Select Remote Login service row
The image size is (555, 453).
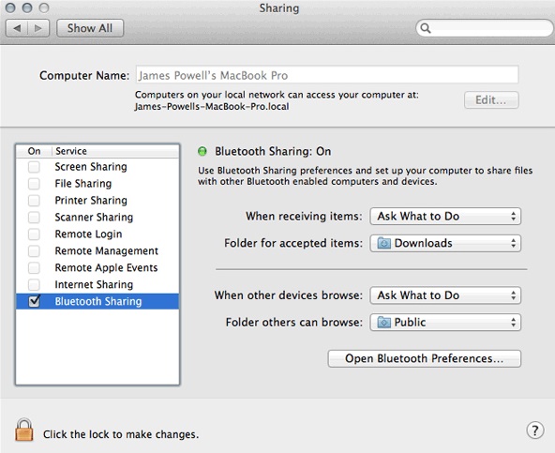coord(97,234)
